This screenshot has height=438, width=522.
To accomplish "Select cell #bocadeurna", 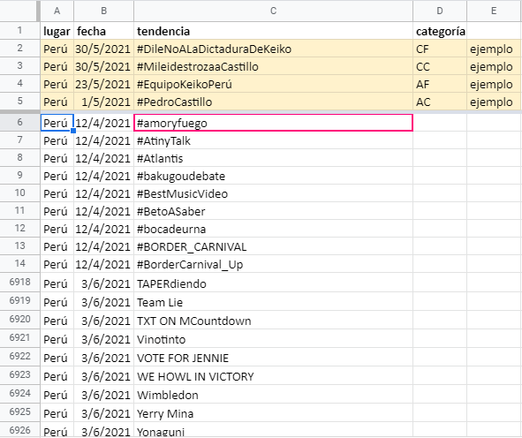I will [x=273, y=229].
